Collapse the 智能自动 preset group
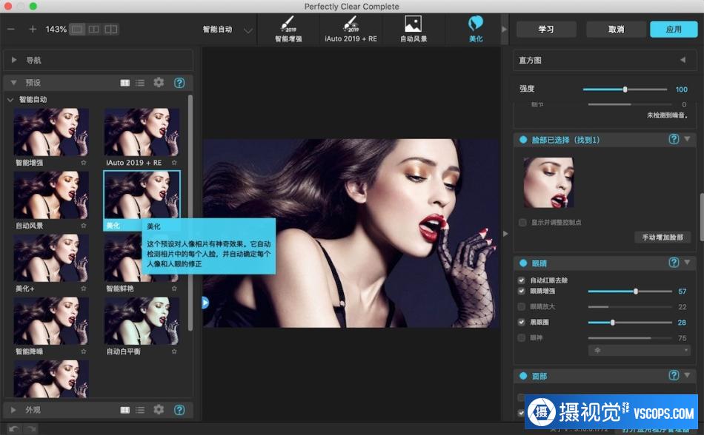704x435 pixels. (10, 100)
